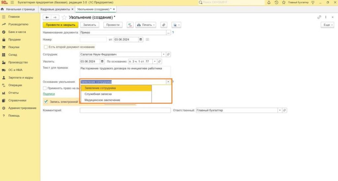
Task: Open the history clock icon
Action: tap(276, 2)
